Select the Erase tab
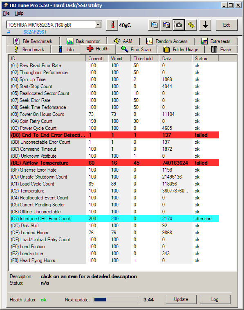This screenshot has width=244, height=310. pyautogui.click(x=221, y=50)
